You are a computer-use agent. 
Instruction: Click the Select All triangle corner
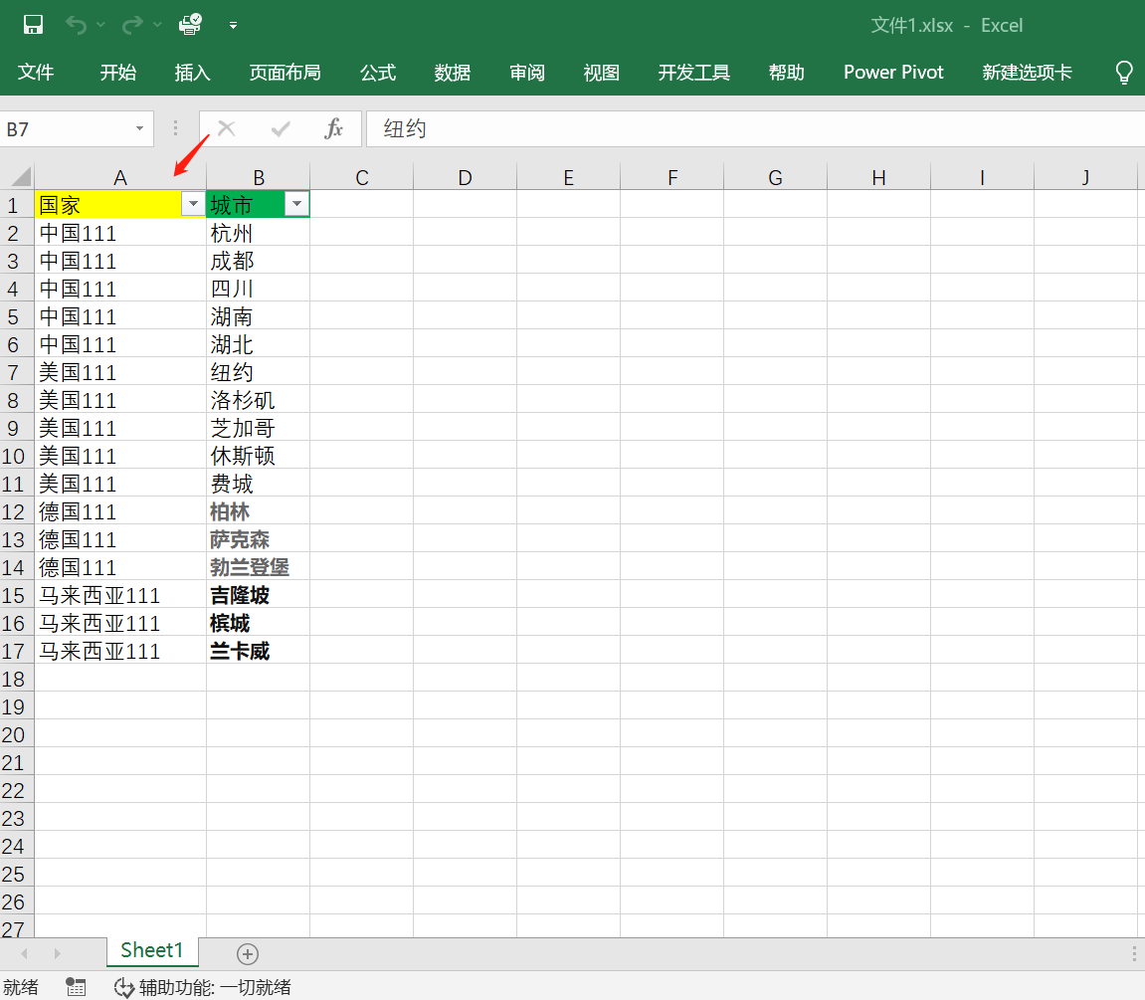click(20, 177)
